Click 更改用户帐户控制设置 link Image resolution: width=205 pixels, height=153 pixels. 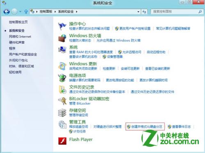[135, 29]
